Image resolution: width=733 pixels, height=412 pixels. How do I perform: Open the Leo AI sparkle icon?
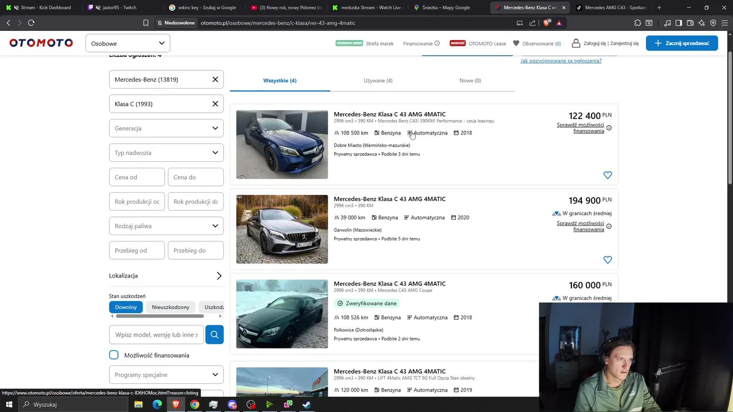click(702, 23)
